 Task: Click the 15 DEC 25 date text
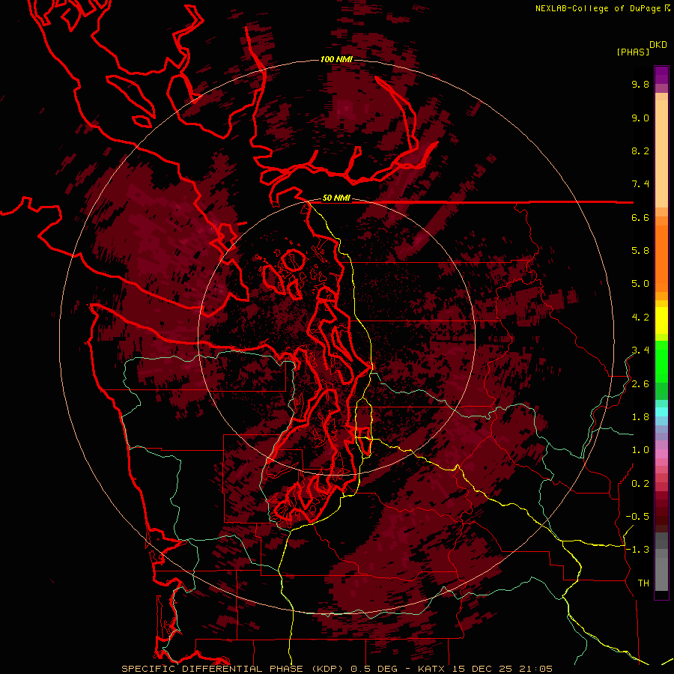tap(483, 669)
